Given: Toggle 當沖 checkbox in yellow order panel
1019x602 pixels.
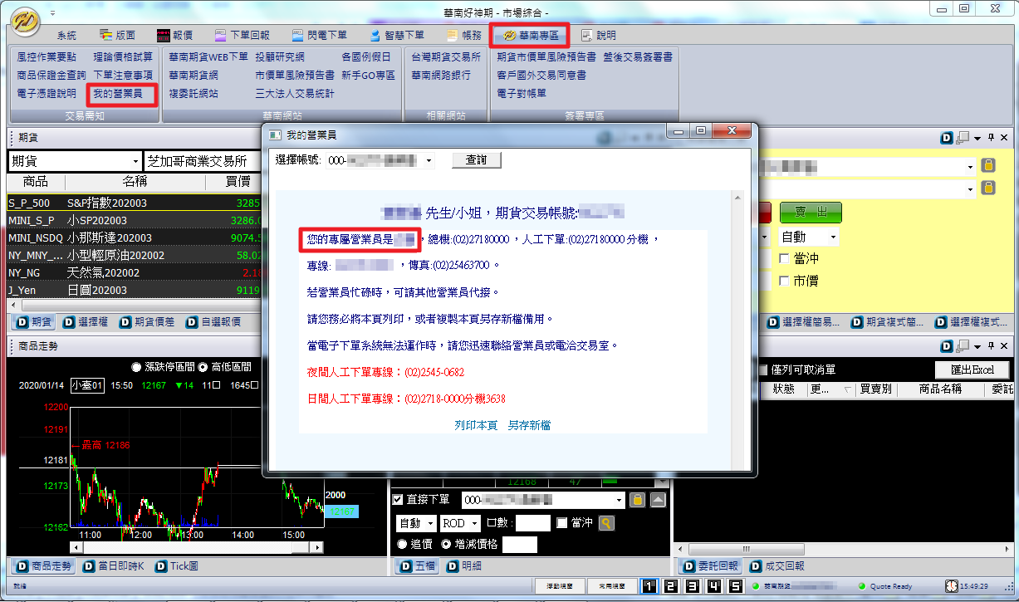Looking at the screenshot, I should tap(785, 259).
